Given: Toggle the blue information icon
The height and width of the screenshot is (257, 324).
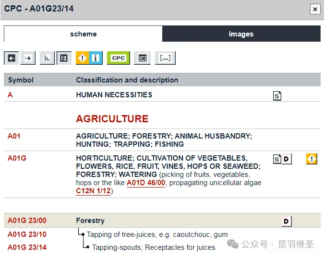Looking at the screenshot, I should tap(96, 58).
